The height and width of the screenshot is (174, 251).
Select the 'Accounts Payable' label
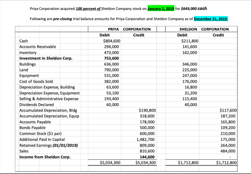point(35,122)
